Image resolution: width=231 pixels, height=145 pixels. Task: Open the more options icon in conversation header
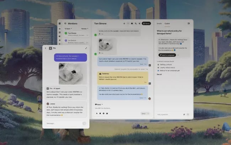click(x=128, y=23)
